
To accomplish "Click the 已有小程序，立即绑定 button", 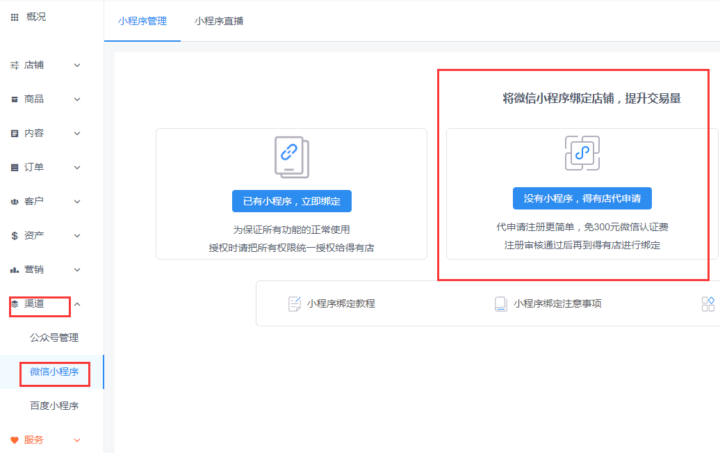I will [291, 201].
